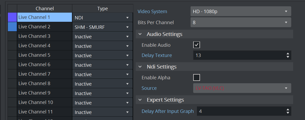Open Bits Per Channel dropdown
The height and width of the screenshot is (120, 305).
click(240, 23)
